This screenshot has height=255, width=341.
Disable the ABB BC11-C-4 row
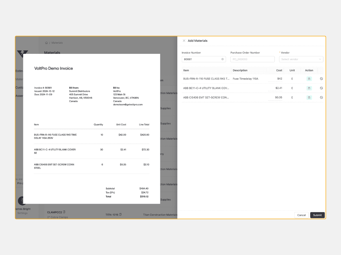click(321, 88)
